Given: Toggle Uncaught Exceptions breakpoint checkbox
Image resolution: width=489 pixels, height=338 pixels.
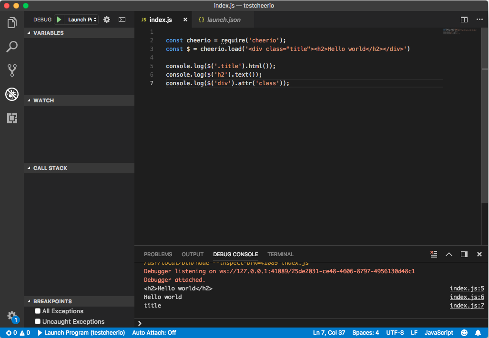Looking at the screenshot, I should [x=38, y=321].
